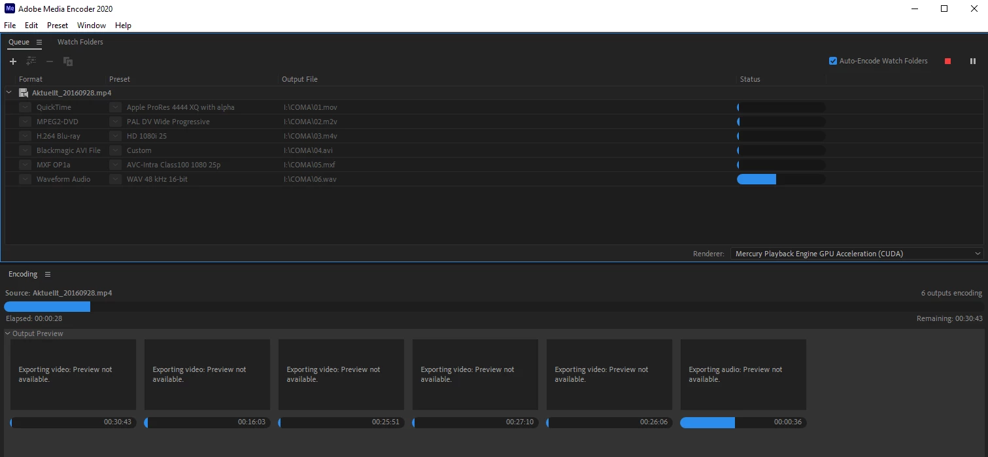Click the progress bar showing 00:16:03

pyautogui.click(x=207, y=422)
